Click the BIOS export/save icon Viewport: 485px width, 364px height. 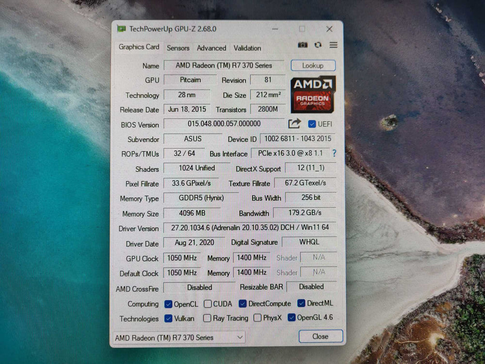coord(295,124)
